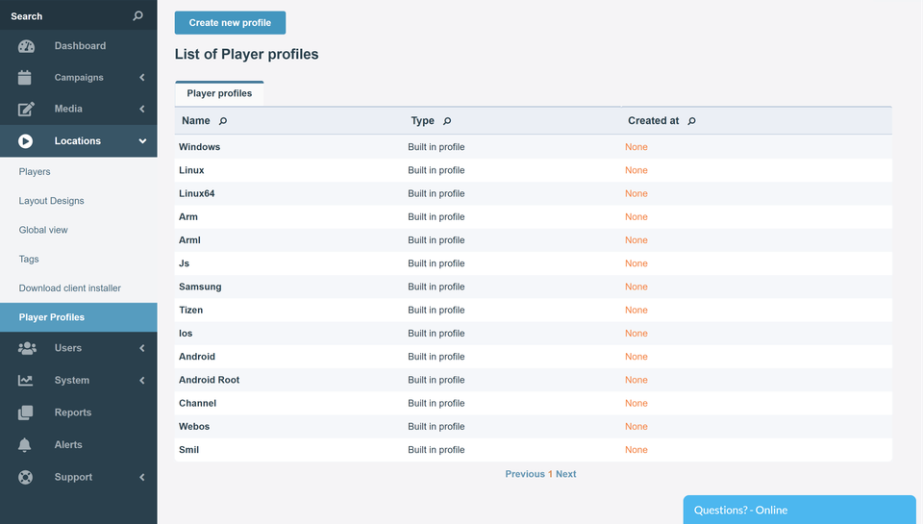
Task: Go to the Next page link
Action: (566, 474)
